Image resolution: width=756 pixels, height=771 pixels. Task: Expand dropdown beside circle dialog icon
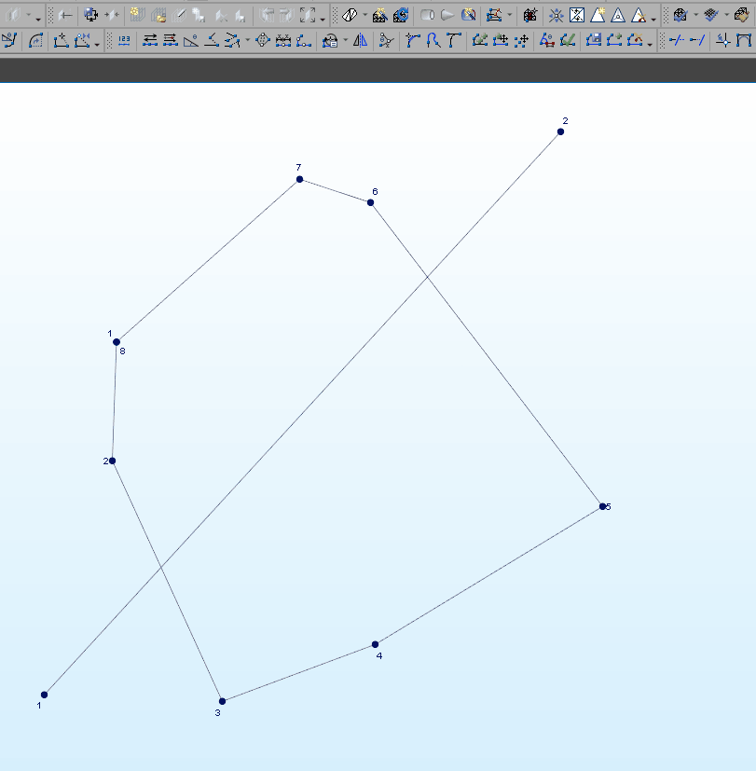[345, 40]
